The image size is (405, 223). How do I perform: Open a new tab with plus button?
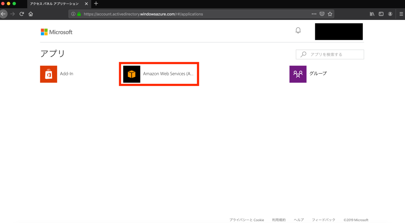(x=96, y=4)
